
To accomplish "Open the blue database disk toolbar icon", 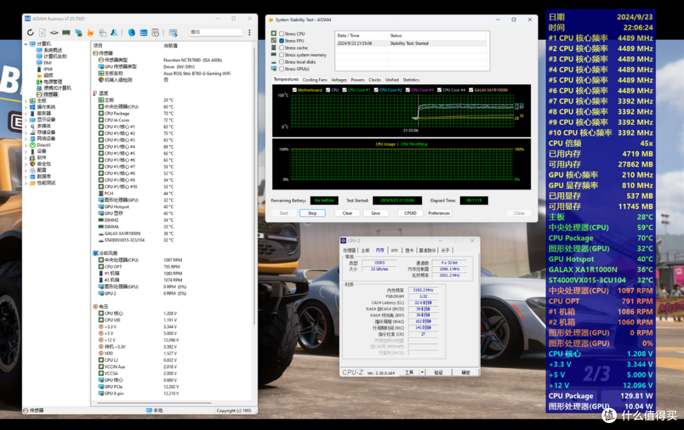I will point(144,32).
